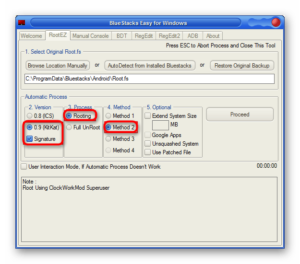Viewport: 300px width, 264px height.
Task: Switch to the Welcome tab
Action: point(31,36)
